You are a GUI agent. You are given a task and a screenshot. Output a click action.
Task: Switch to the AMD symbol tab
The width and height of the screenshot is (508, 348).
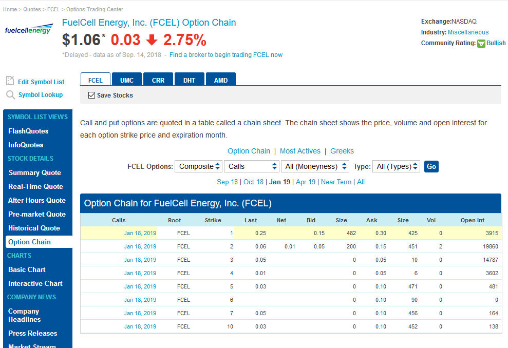pos(221,80)
